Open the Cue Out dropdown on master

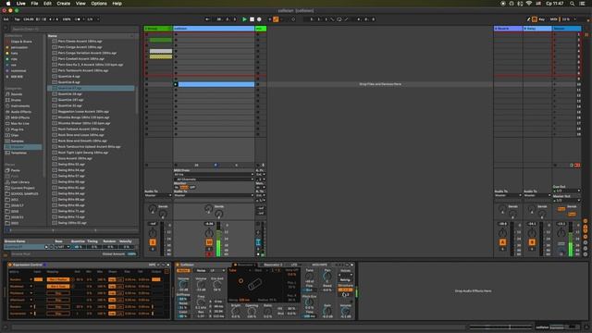coord(567,191)
